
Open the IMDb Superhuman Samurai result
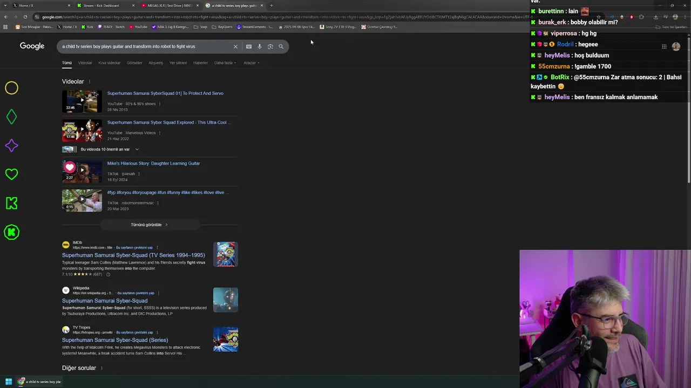click(133, 255)
